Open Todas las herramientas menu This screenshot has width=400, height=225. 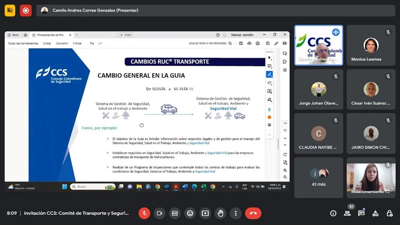click(x=23, y=43)
